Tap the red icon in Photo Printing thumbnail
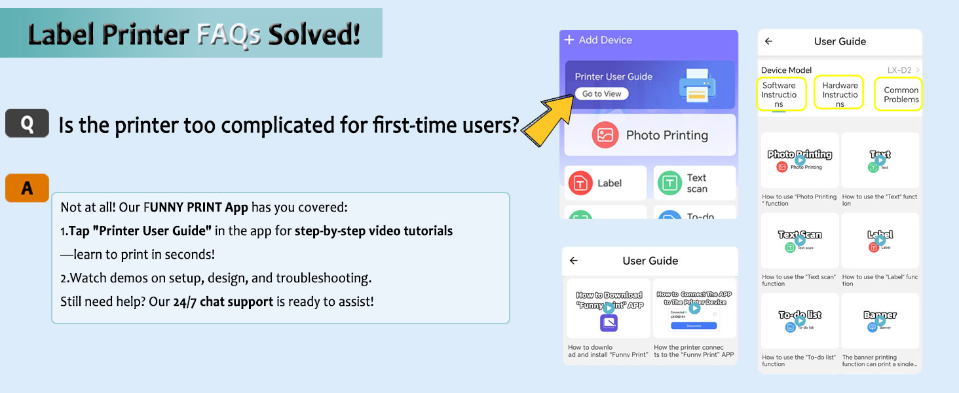Viewport: 959px width, 393px height. pos(781,167)
